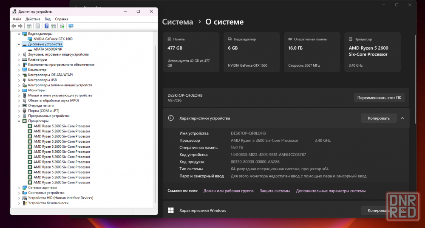Maximize the Device Manager window
This screenshot has height=228, width=425.
pyautogui.click(x=138, y=11)
